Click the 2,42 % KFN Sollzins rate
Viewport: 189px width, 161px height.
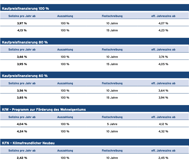22,158
